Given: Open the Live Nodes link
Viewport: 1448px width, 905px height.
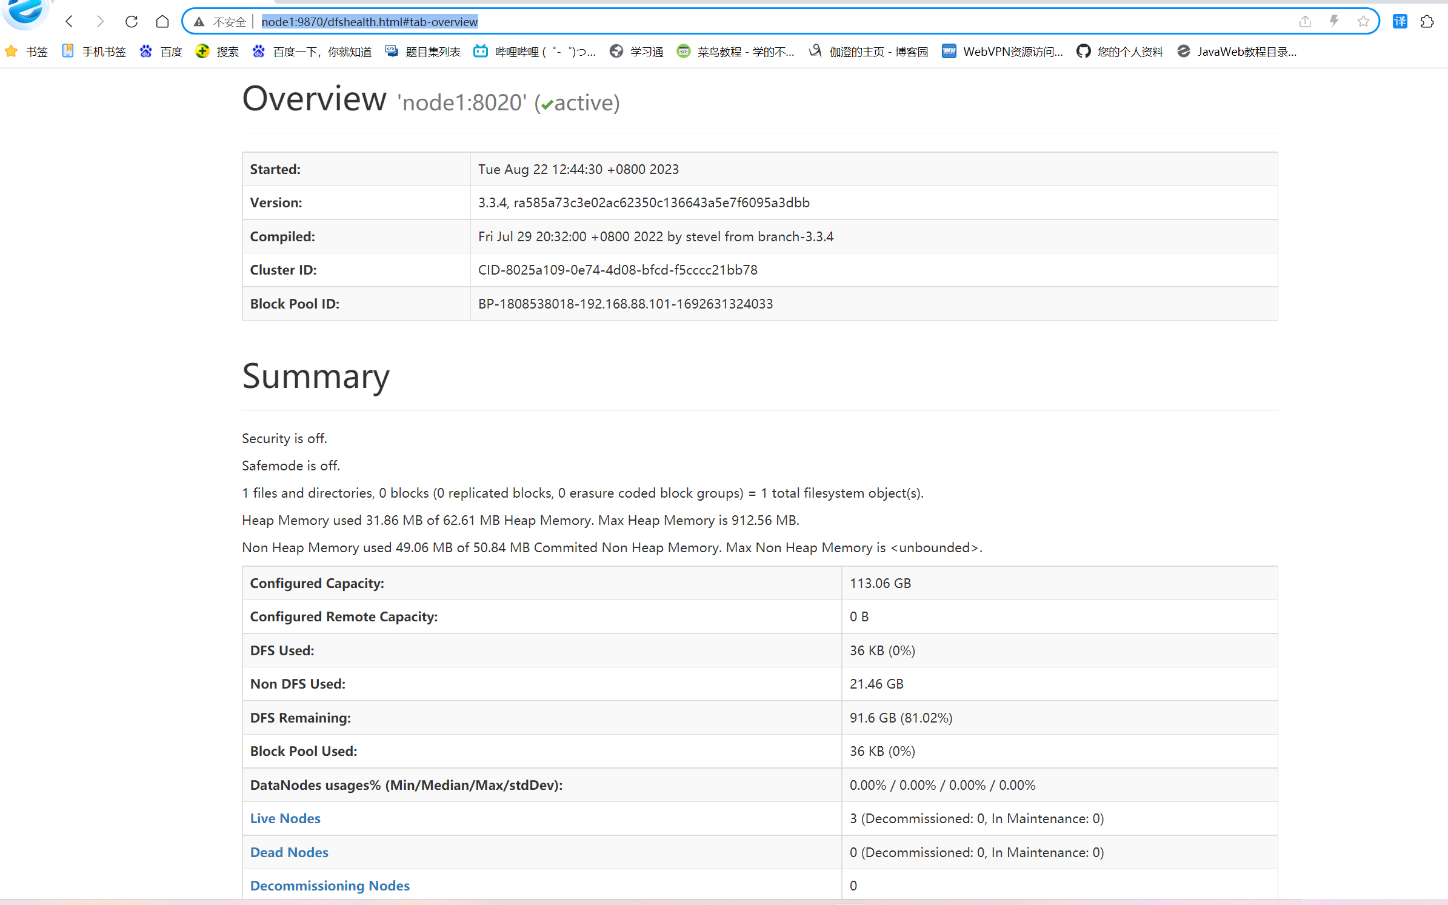Looking at the screenshot, I should [285, 818].
